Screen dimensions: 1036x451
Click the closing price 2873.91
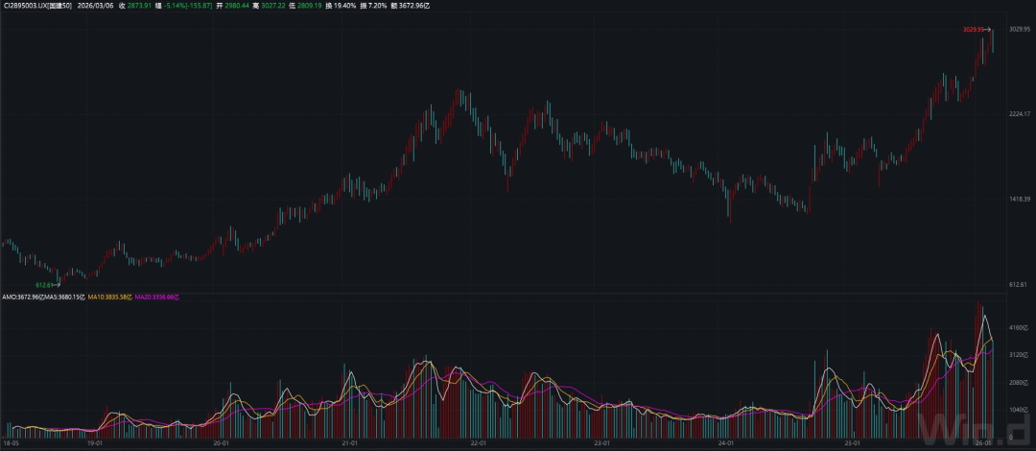pos(139,5)
